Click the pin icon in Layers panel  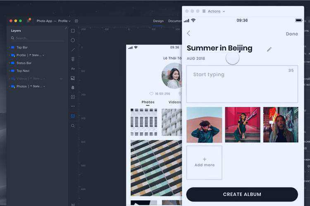tap(66, 28)
